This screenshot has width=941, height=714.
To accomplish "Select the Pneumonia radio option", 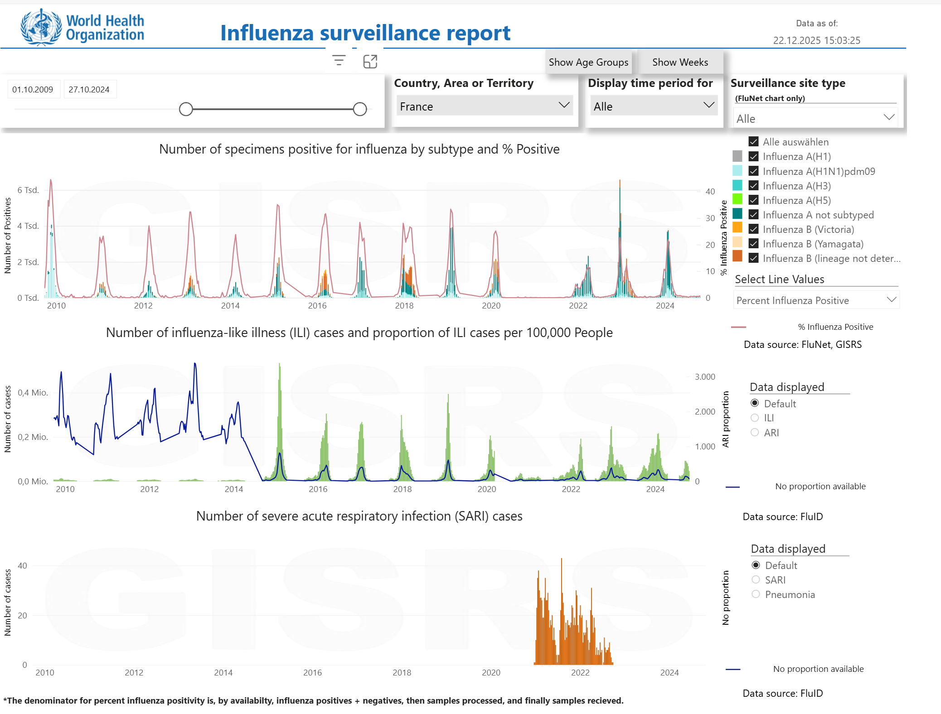I will 756,594.
